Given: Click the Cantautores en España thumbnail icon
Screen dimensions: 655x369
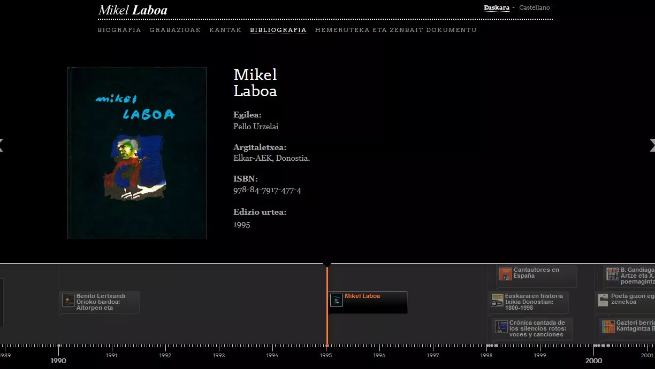Looking at the screenshot, I should click(x=506, y=274).
